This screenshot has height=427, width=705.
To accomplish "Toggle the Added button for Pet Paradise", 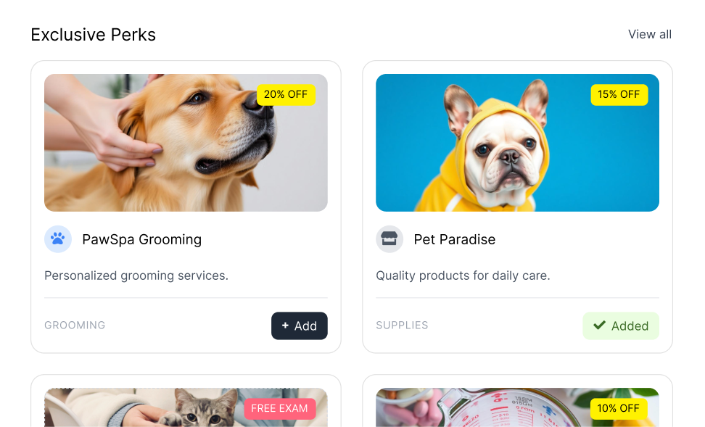I will pos(621,326).
